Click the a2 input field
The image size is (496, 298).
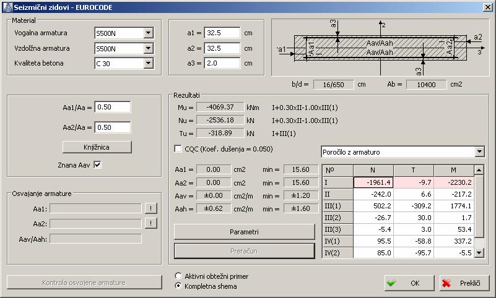[222, 48]
